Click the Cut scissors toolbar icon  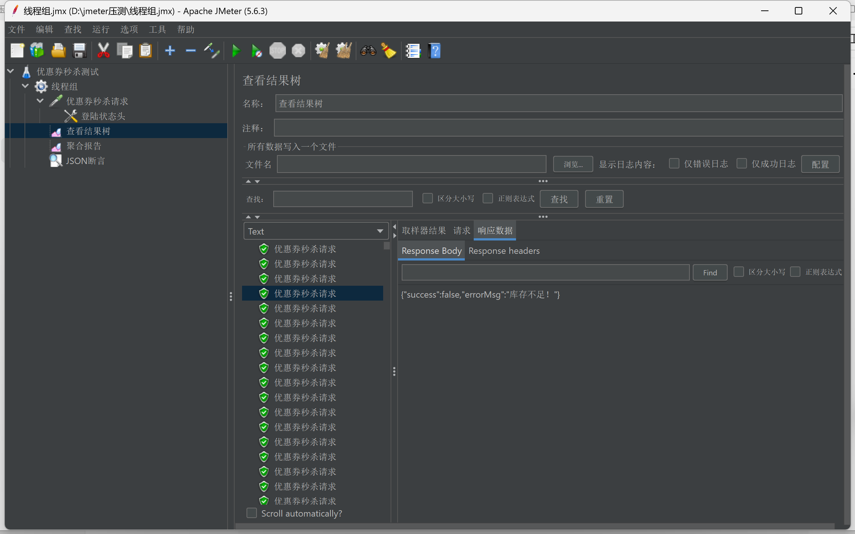[103, 51]
